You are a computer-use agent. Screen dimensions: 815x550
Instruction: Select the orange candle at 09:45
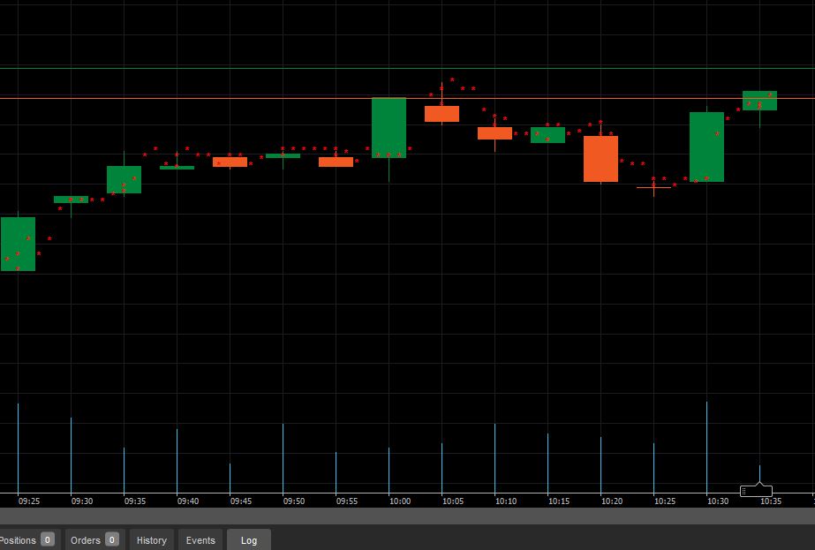[230, 162]
